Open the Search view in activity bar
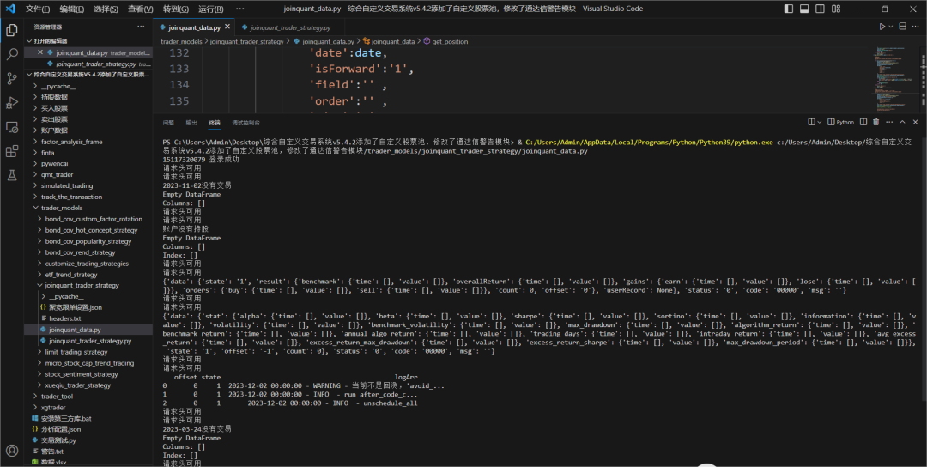Image resolution: width=927 pixels, height=467 pixels. pos(12,53)
